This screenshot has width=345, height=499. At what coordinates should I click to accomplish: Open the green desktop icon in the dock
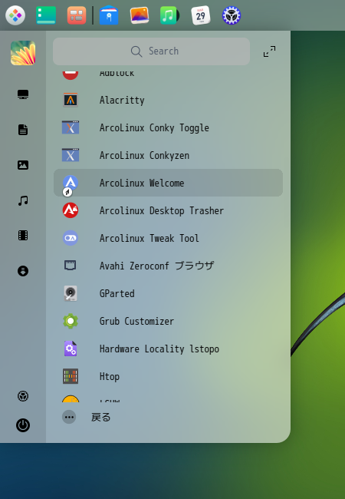[46, 15]
